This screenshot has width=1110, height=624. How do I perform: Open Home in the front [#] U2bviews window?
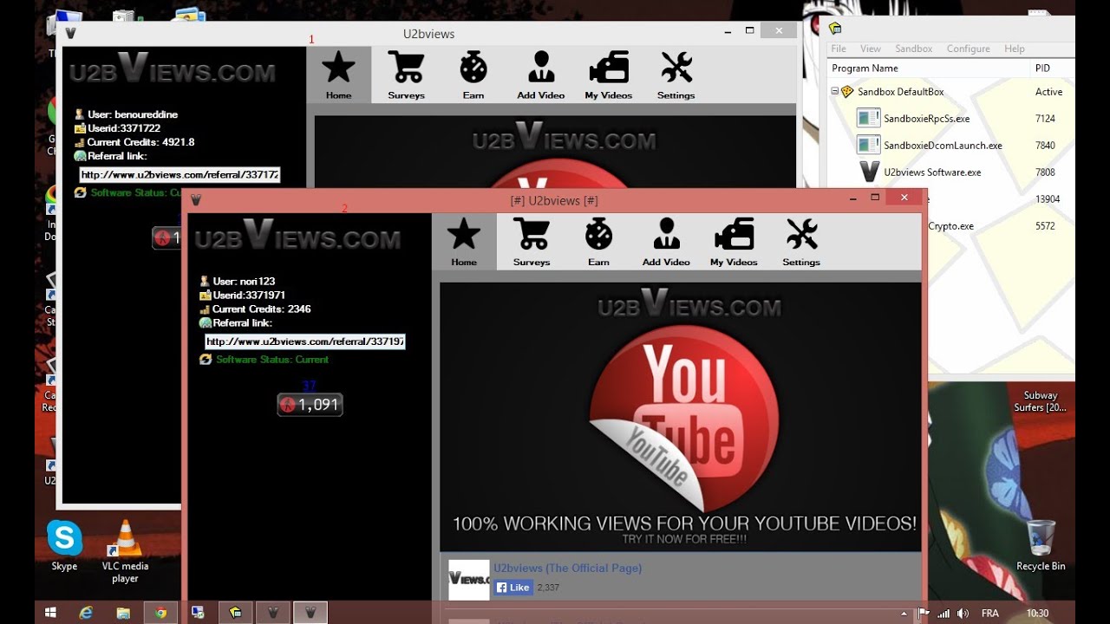pyautogui.click(x=464, y=242)
